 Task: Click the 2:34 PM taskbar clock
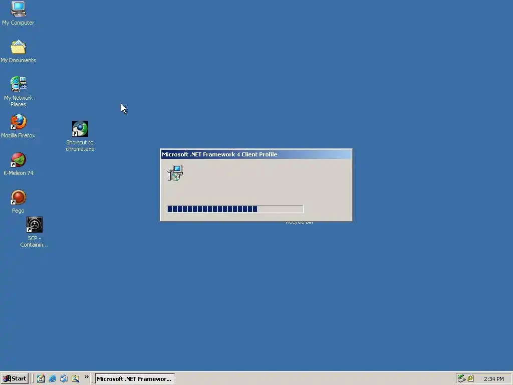tap(493, 379)
